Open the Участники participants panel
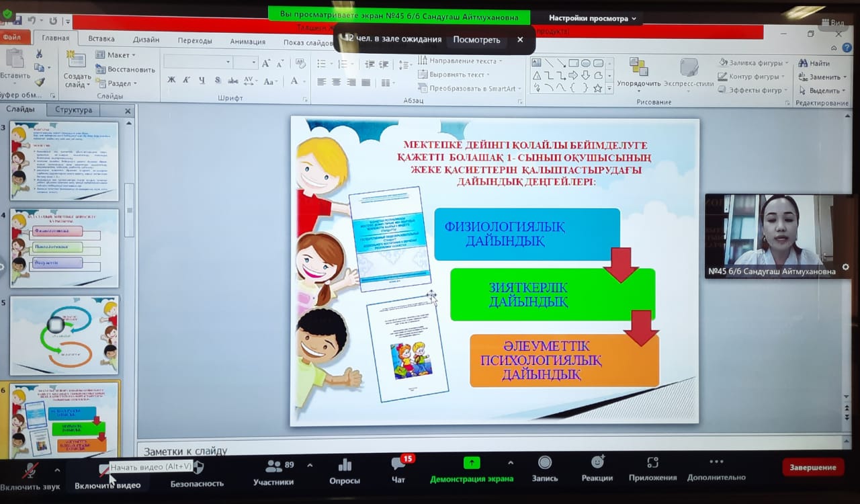Image resolution: width=860 pixels, height=504 pixels. (273, 473)
